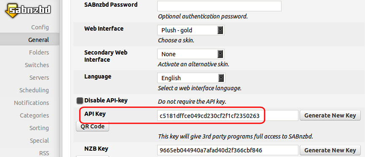The width and height of the screenshot is (365, 157).
Task: Focus the API Key text field
Action: [x=228, y=116]
